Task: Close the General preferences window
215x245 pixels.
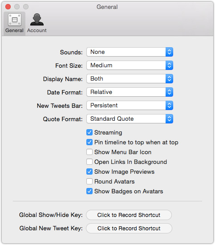Action: point(8,7)
